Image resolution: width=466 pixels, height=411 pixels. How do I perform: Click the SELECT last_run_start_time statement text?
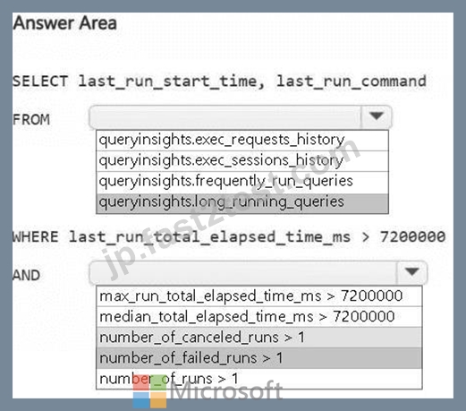tap(219, 81)
